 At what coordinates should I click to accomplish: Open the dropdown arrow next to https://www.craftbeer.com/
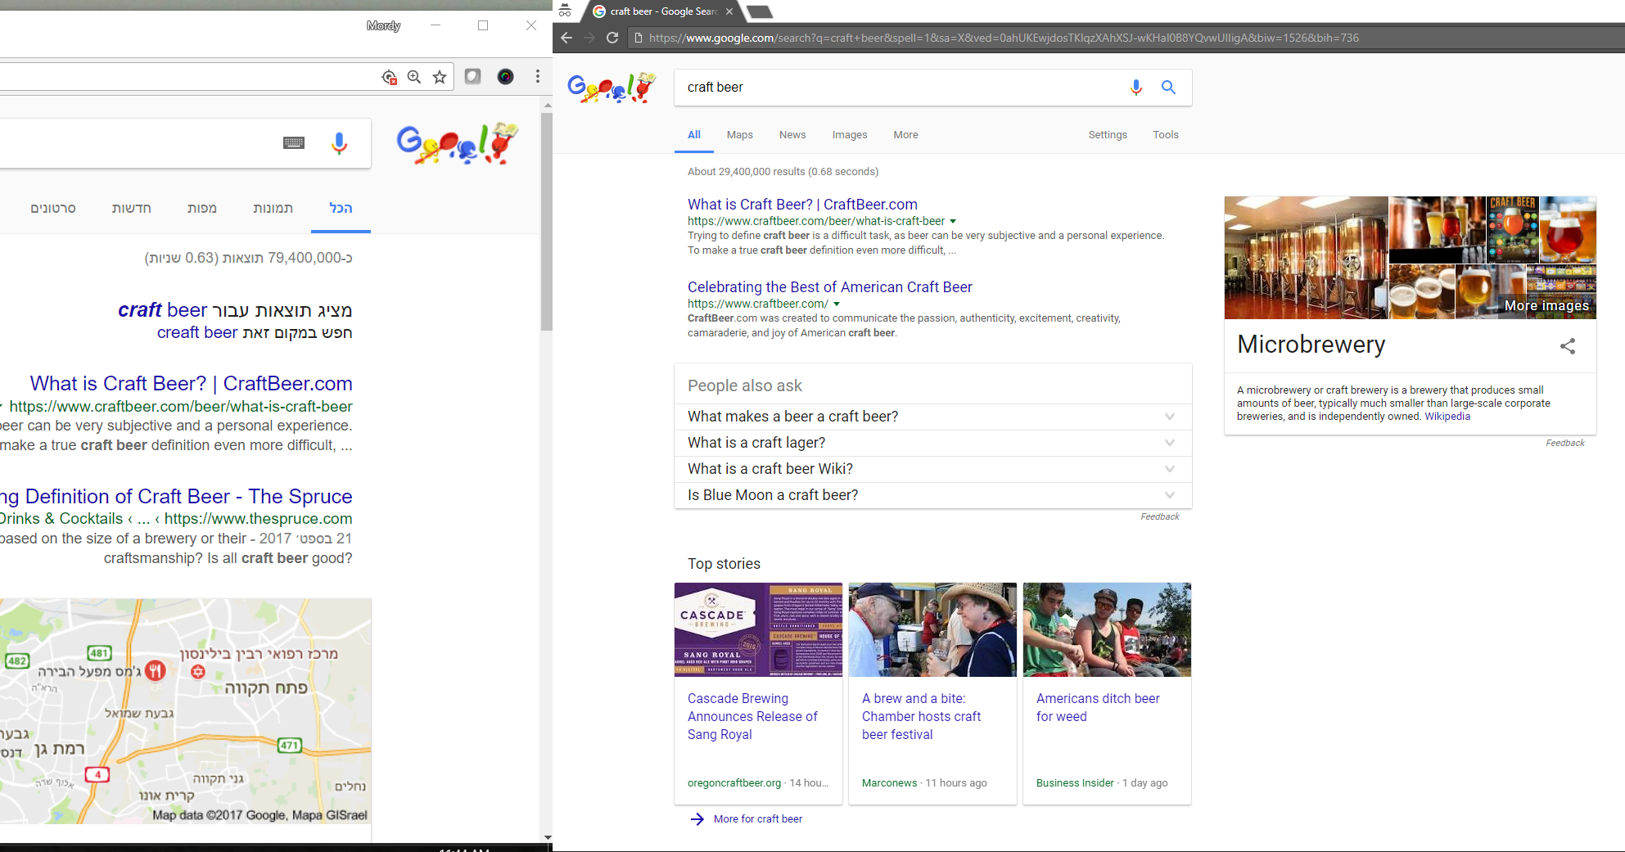click(x=837, y=304)
